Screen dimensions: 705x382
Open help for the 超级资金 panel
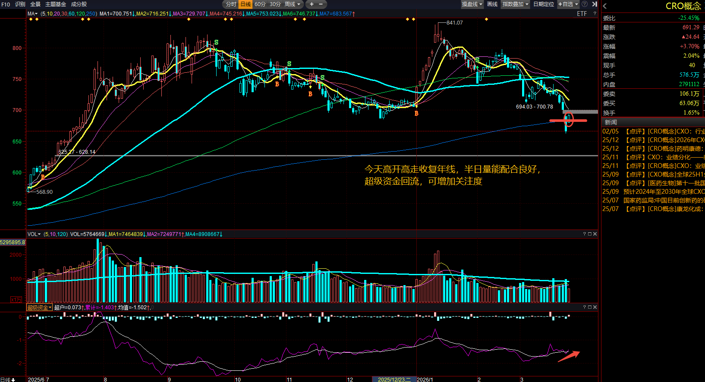tap(585, 307)
